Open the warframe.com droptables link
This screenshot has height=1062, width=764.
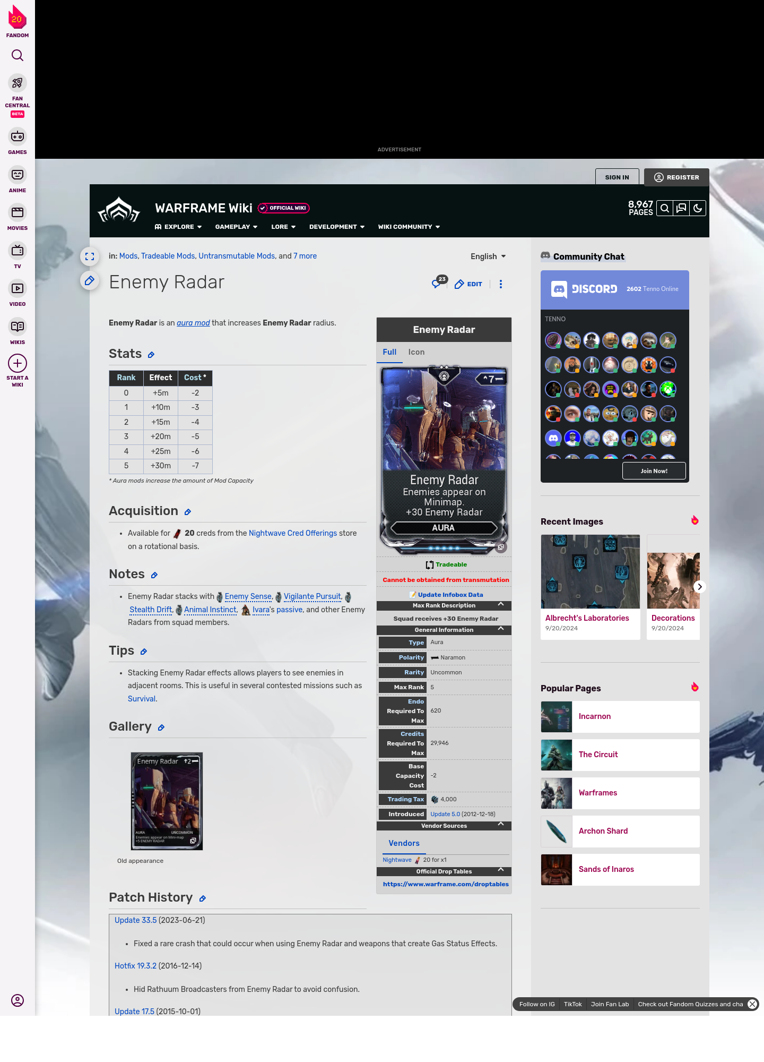[446, 884]
